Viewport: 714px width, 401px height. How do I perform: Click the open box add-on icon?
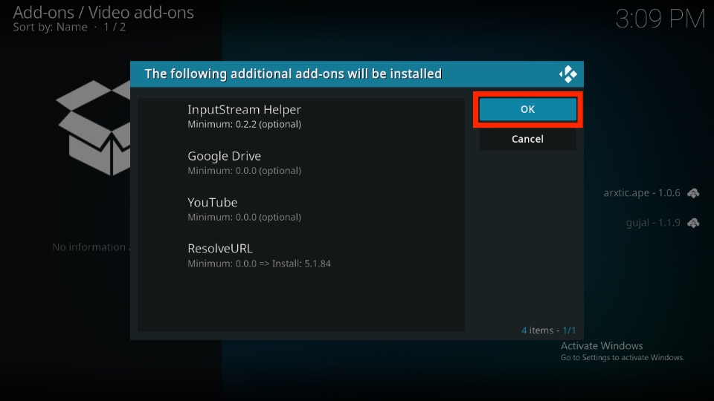[x=94, y=128]
